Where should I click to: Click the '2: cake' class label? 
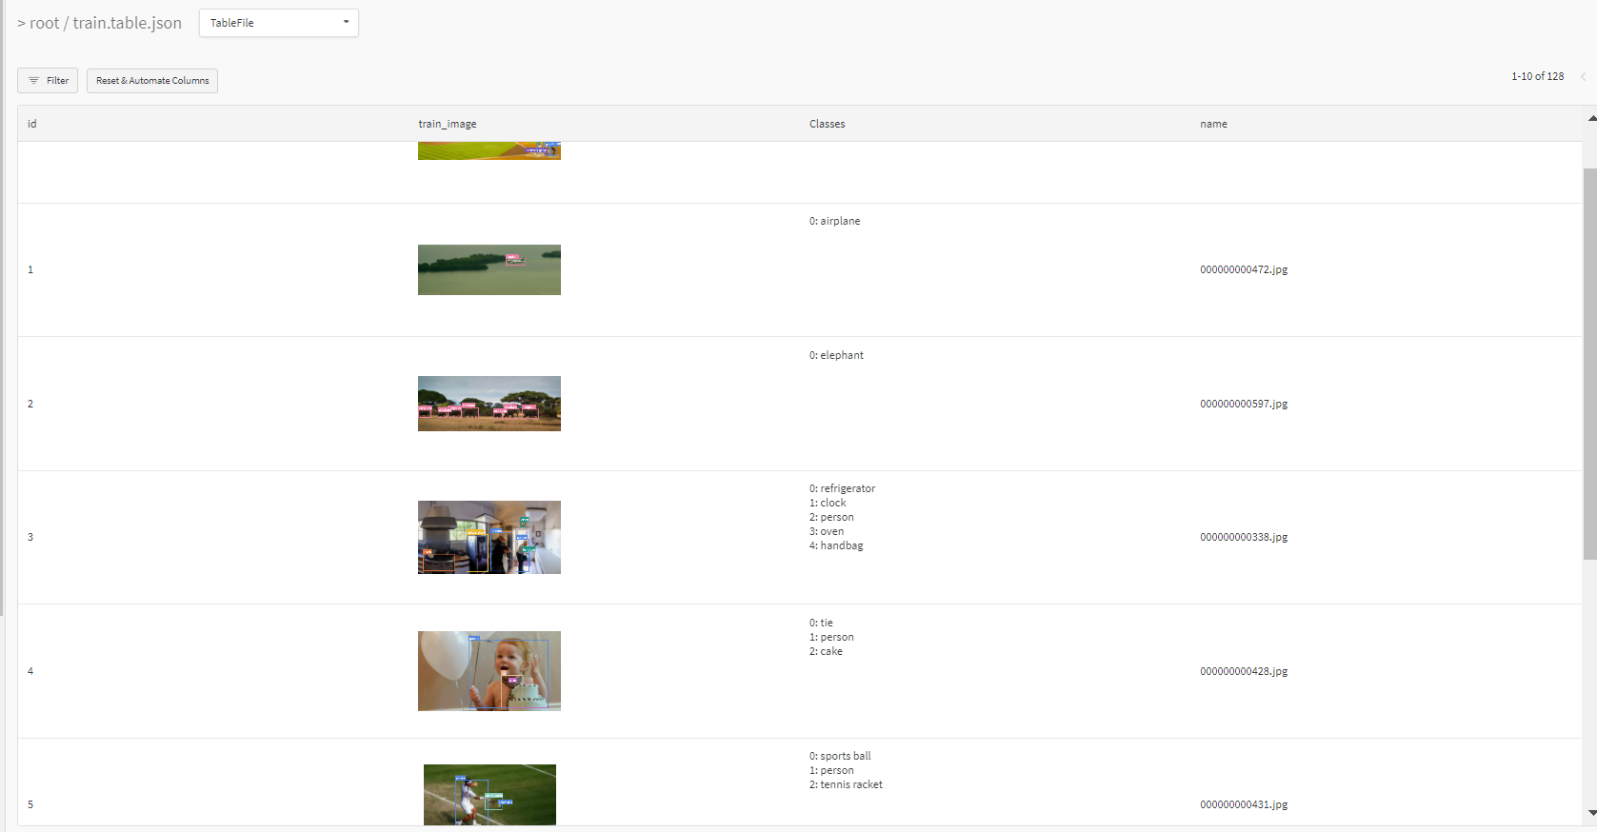tap(826, 651)
